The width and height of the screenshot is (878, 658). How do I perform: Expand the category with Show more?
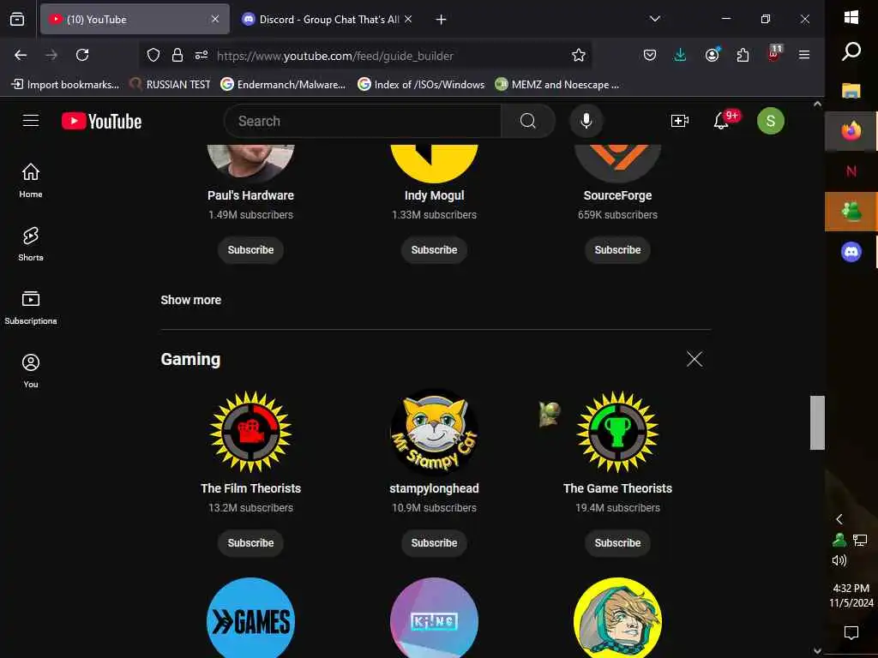(191, 300)
